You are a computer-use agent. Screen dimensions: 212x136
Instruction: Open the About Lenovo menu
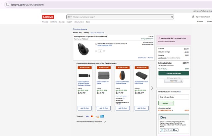pos(79,22)
